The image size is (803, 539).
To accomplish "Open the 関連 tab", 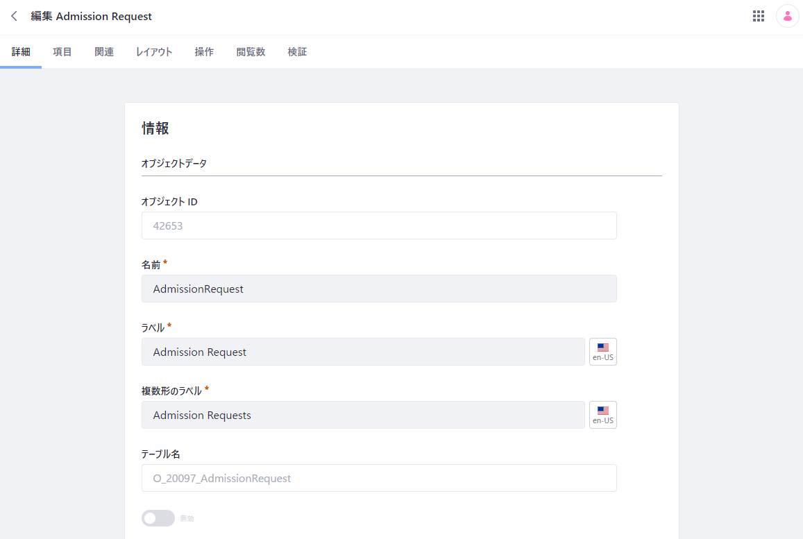I will (104, 52).
